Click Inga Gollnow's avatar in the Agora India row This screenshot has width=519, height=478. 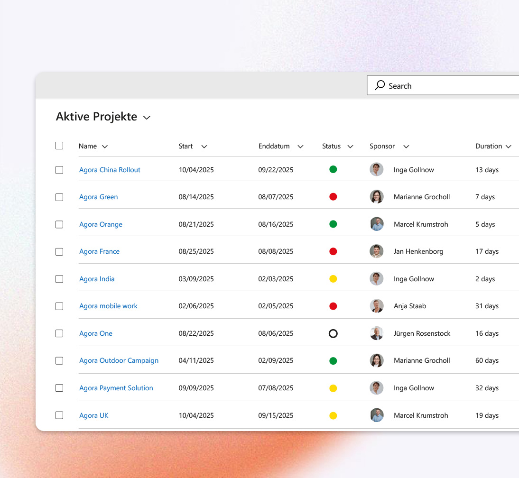[376, 278]
